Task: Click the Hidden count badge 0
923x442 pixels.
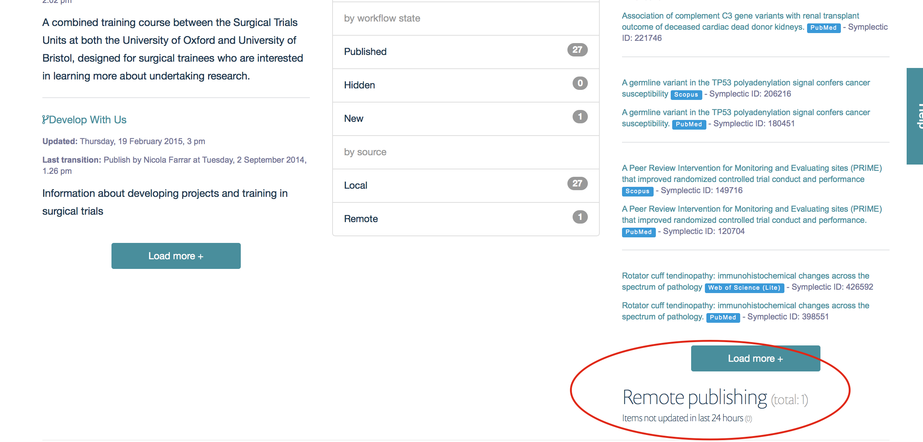Action: pos(580,83)
